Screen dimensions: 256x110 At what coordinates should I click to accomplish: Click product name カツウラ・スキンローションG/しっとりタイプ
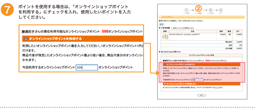(x=185, y=35)
